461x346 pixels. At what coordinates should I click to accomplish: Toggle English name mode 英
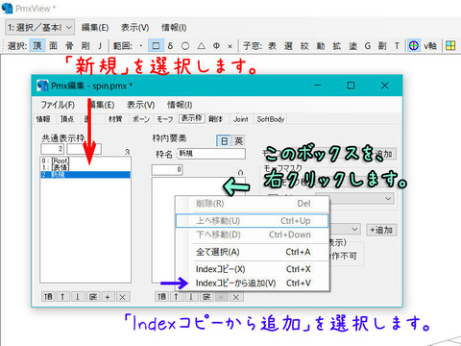(x=238, y=141)
